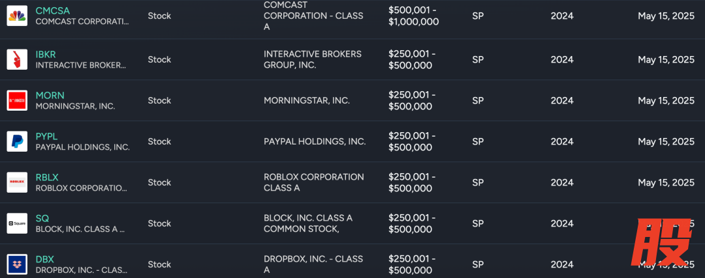Open the RBLX ticker link
705x278 pixels.
click(47, 177)
